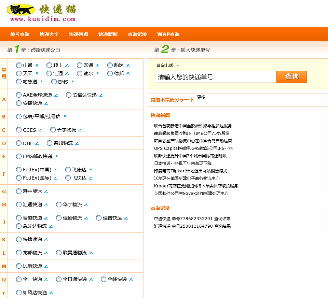Viewport: 328px width, 298px height.
Task: Go to 快递网点 in navigation bar
Action: click(x=79, y=34)
